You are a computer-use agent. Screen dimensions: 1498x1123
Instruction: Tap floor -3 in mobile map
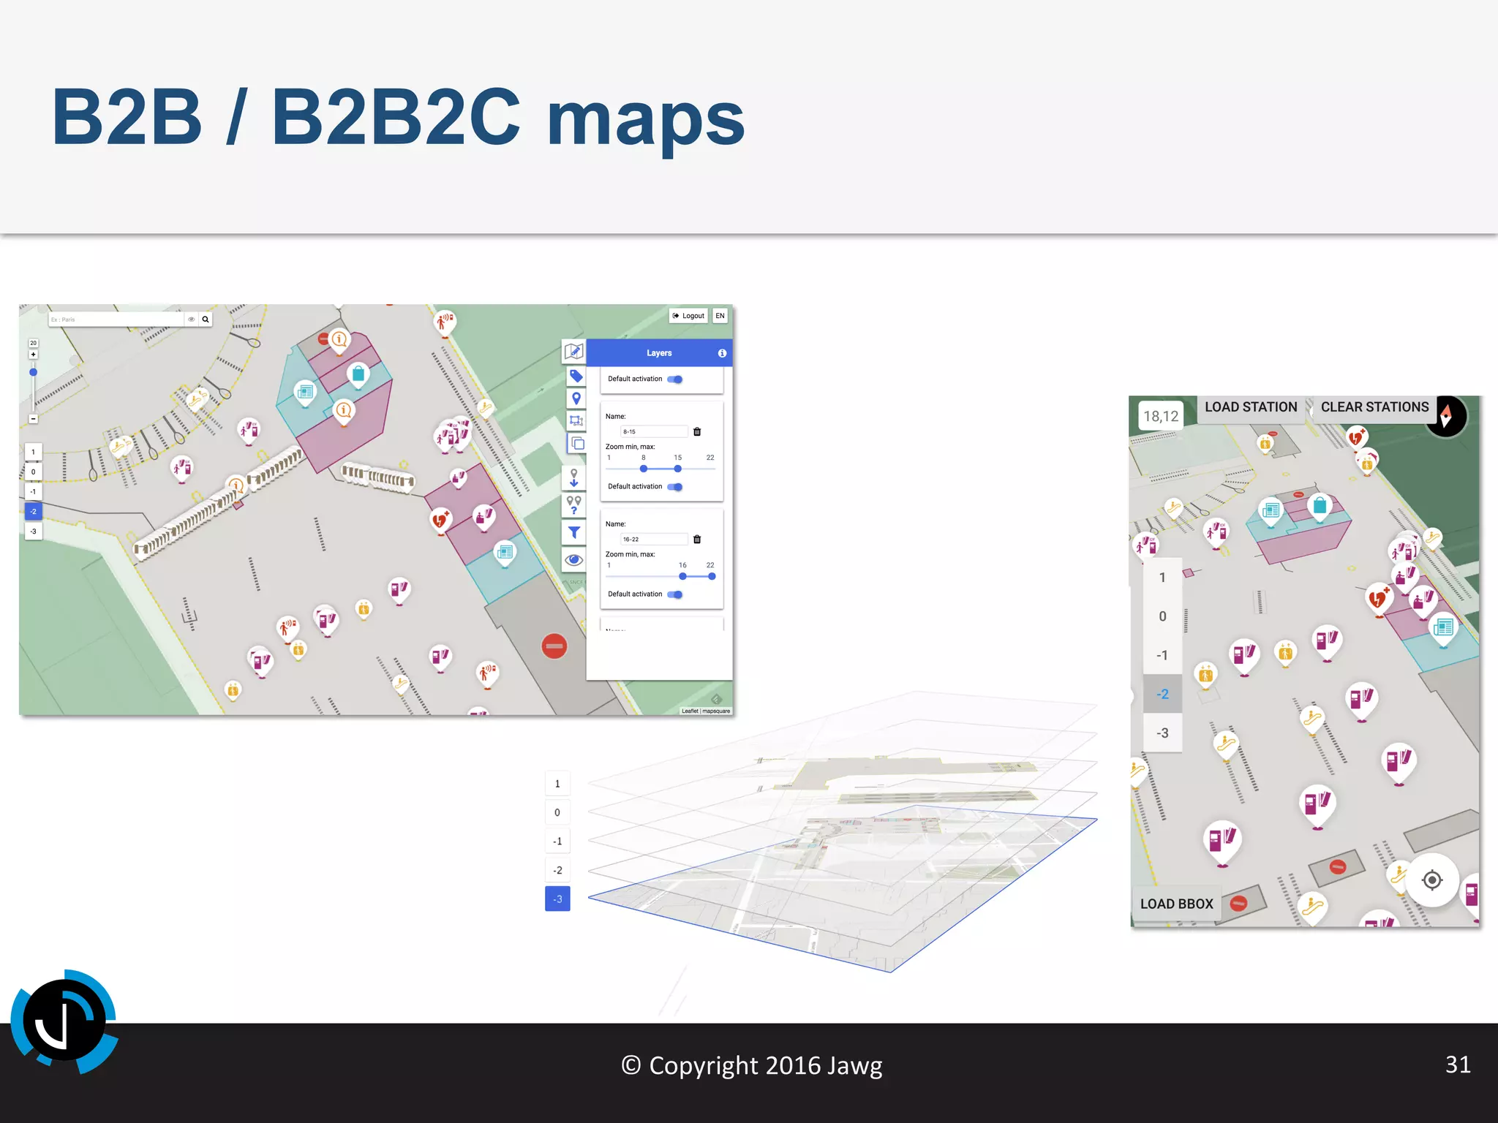(x=1162, y=733)
